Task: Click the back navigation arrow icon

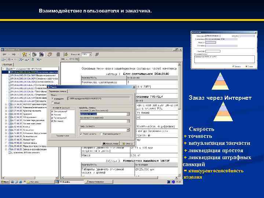Action: pyautogui.click(x=4, y=54)
